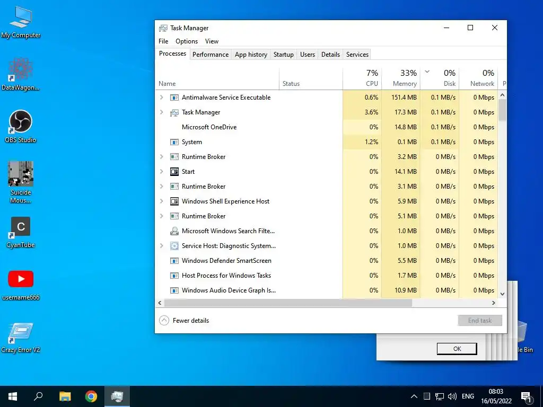543x407 pixels.
Task: Sort processes by CPU column
Action: pos(362,79)
